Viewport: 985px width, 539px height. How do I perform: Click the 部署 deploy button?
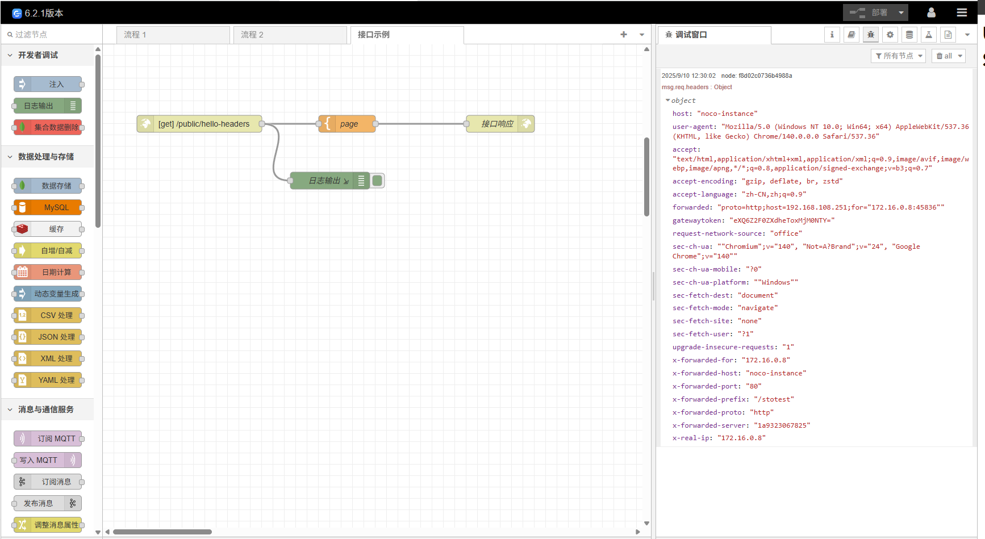point(879,12)
